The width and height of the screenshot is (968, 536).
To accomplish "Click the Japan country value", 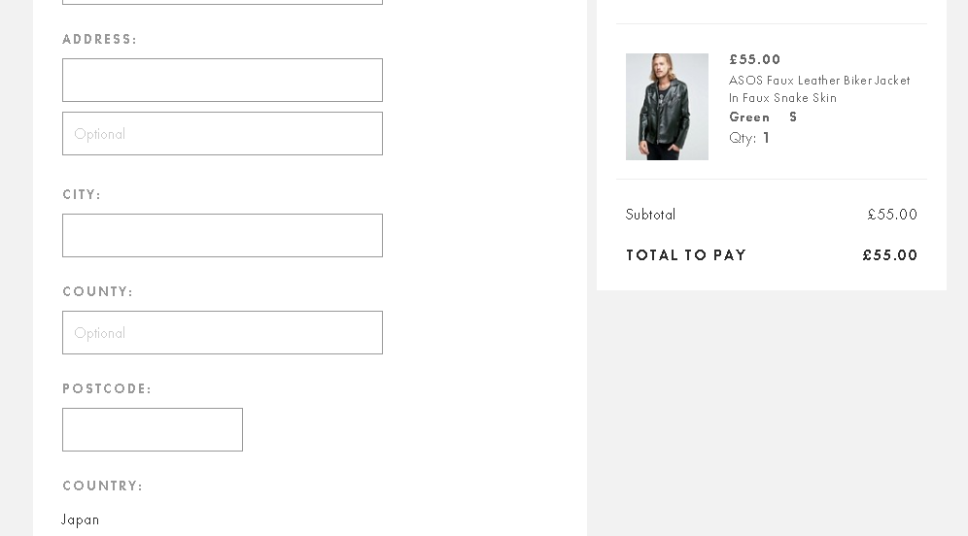I will click(81, 519).
